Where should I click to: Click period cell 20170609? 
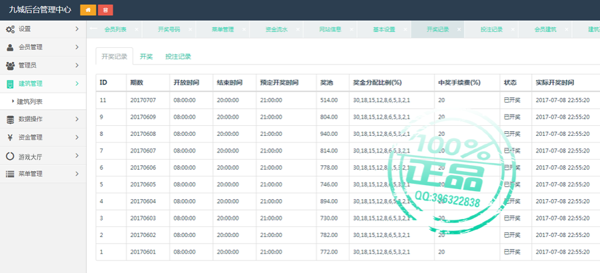143,117
